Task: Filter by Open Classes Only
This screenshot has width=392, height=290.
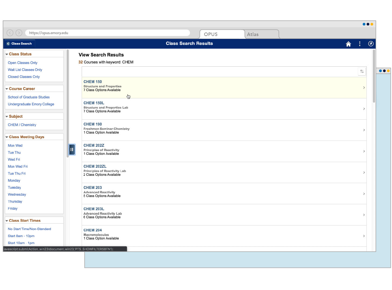Action: [x=23, y=63]
